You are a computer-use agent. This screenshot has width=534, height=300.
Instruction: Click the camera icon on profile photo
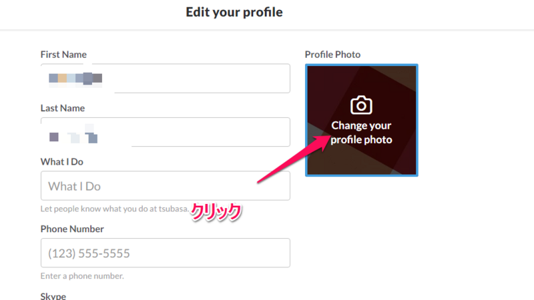tap(361, 105)
